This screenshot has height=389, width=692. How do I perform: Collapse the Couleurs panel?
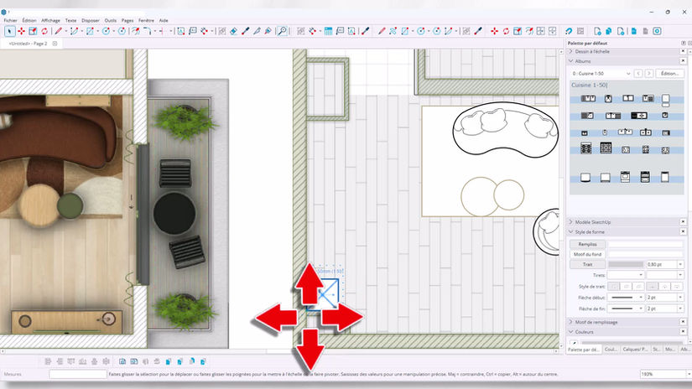[x=570, y=332]
